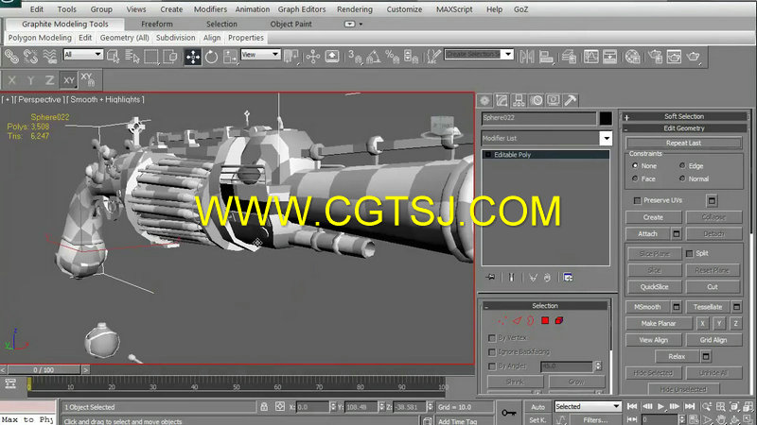Open the ribbon options dropdown arrow
The width and height of the screenshot is (757, 425).
coord(361,25)
